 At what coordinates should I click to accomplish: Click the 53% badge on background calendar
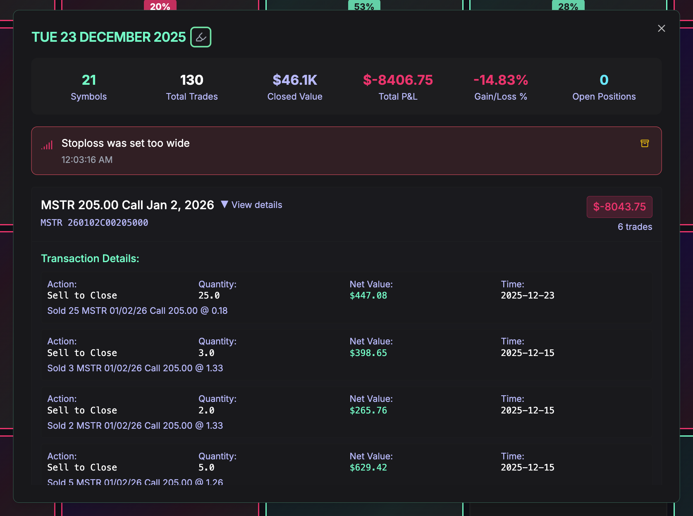[x=364, y=5]
